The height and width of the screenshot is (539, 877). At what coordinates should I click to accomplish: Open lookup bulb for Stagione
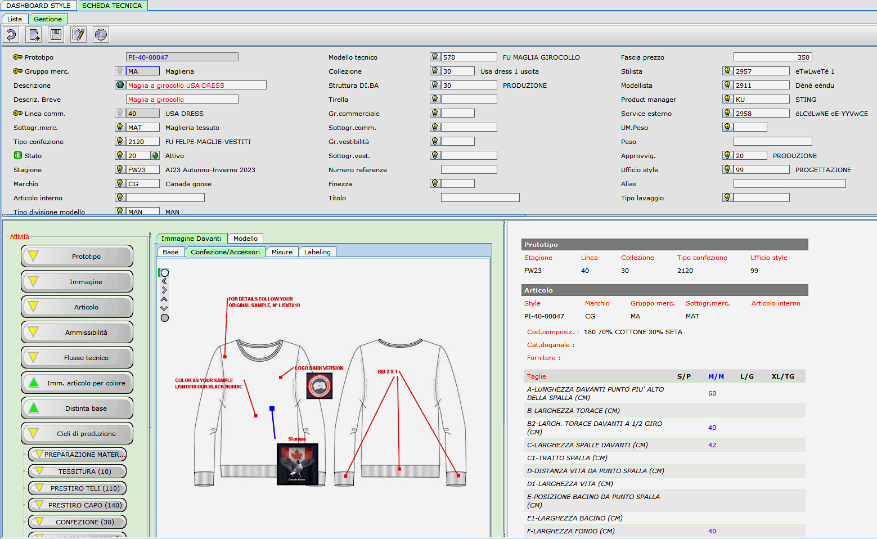120,169
